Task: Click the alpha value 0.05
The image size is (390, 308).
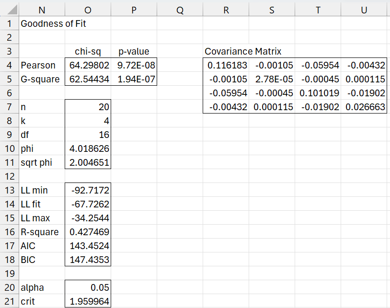Action: tap(87, 287)
